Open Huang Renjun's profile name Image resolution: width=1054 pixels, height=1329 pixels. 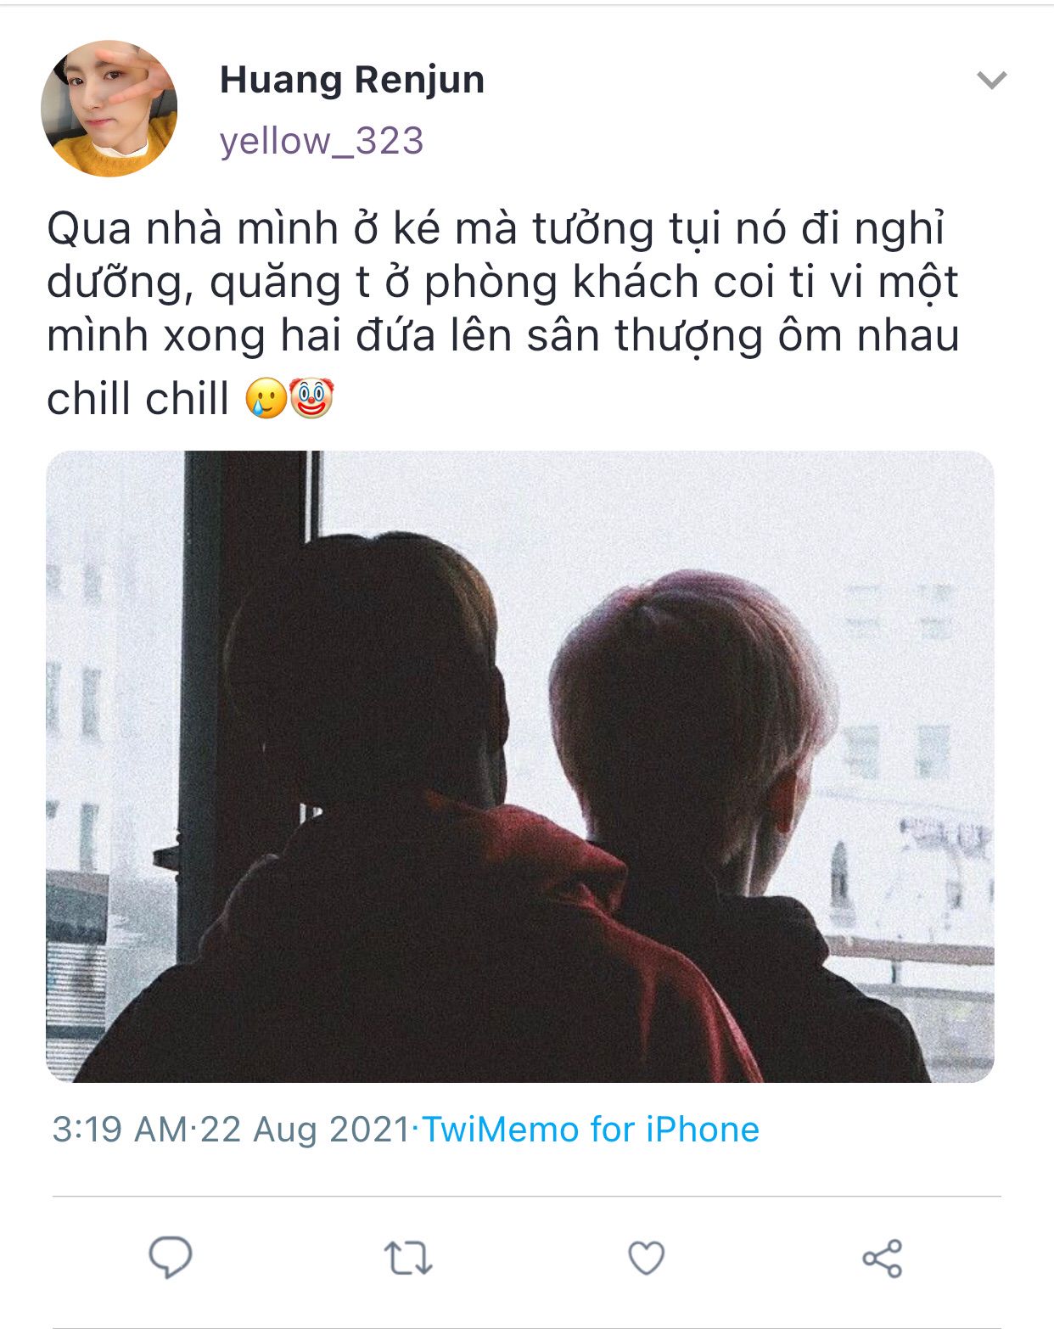point(352,80)
